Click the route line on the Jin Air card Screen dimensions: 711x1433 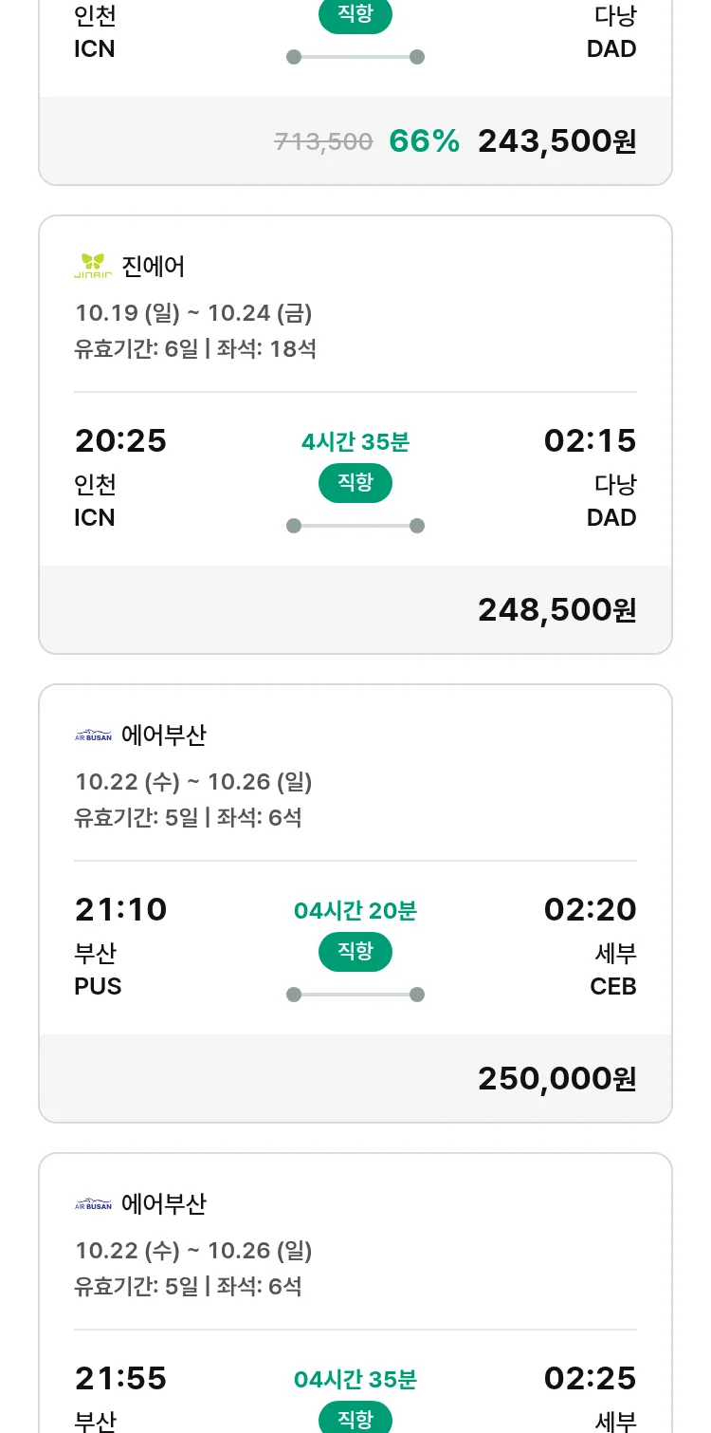click(x=355, y=526)
